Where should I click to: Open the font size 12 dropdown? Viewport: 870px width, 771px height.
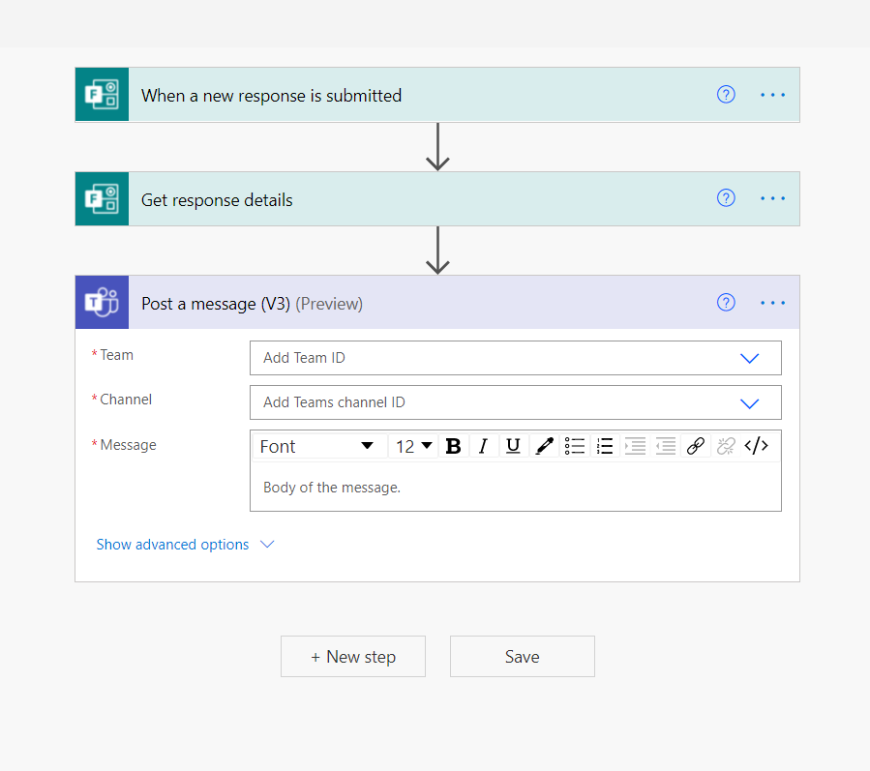[x=413, y=446]
